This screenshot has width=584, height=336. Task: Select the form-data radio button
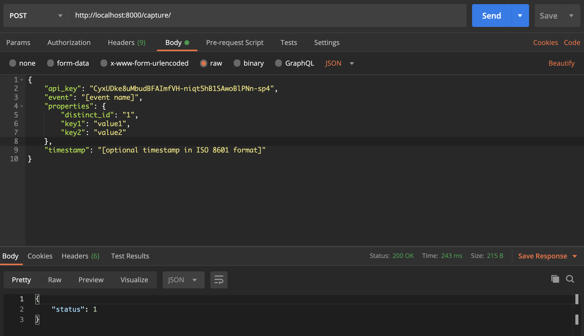pos(51,63)
